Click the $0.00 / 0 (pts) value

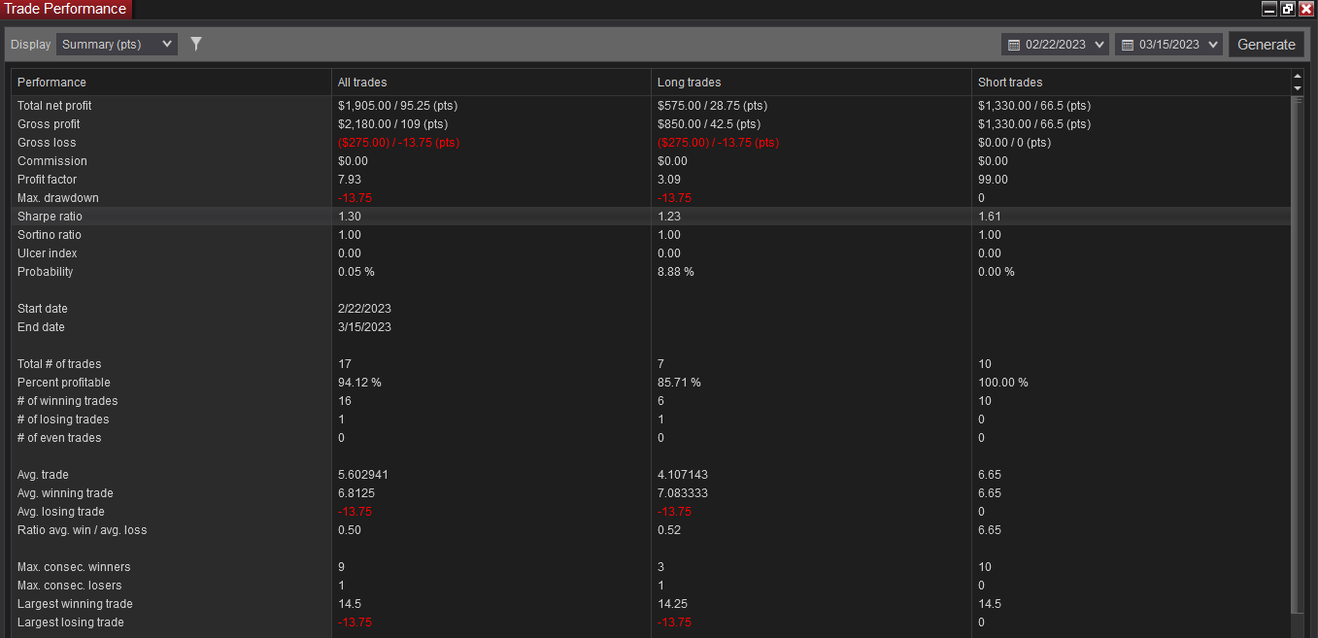(x=1015, y=143)
